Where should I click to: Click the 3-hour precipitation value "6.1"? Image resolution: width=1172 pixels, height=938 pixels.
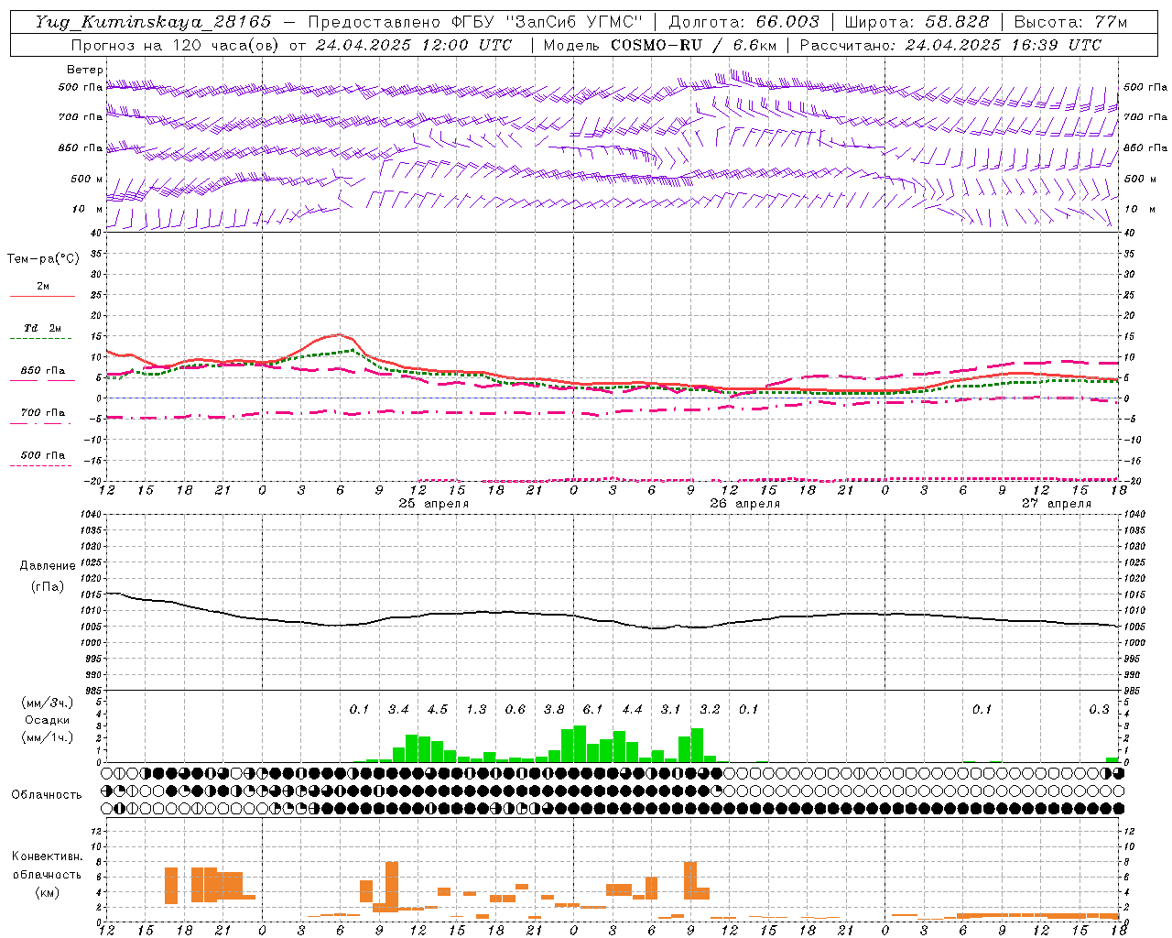click(592, 709)
